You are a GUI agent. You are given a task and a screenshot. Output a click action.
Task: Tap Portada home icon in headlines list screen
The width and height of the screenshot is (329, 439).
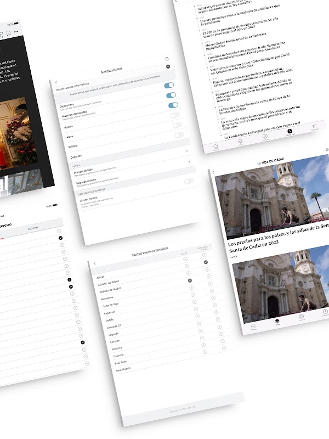215,147
